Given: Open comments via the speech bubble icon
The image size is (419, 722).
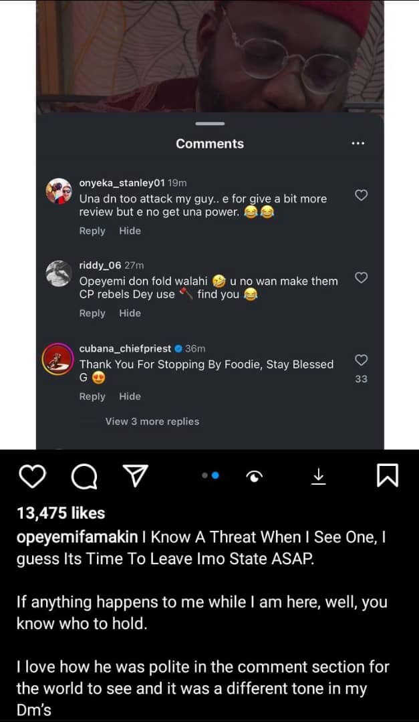Looking at the screenshot, I should click(84, 476).
